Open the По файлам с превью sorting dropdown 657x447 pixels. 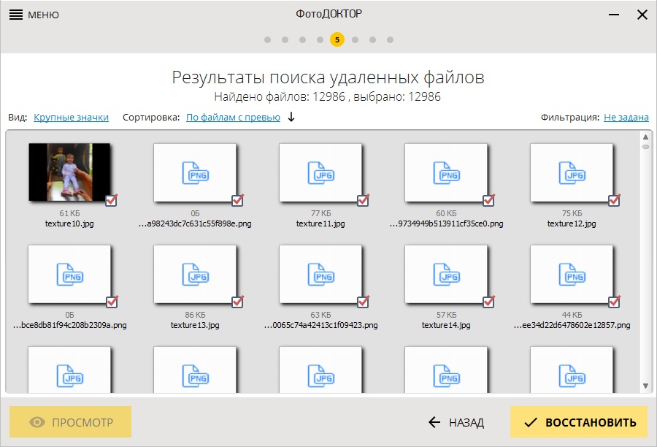click(x=233, y=118)
